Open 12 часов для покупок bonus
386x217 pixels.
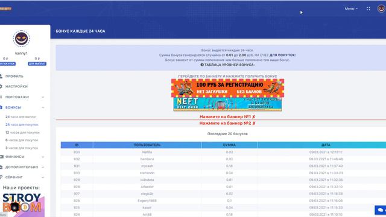tap(22, 133)
